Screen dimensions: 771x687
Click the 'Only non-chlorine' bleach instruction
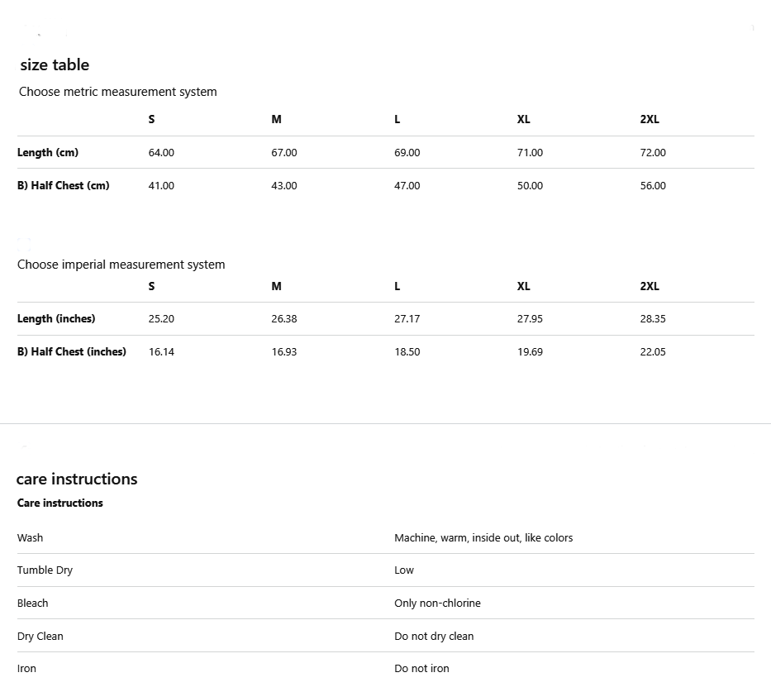[x=438, y=604]
